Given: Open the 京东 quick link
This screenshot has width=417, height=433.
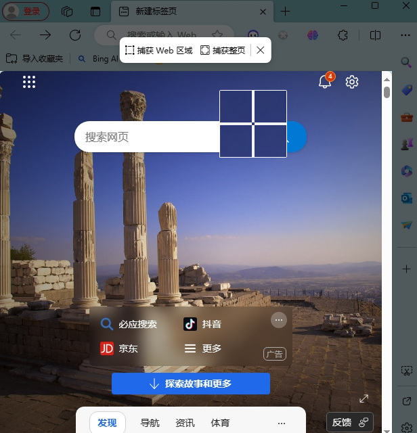Looking at the screenshot, I should [119, 348].
